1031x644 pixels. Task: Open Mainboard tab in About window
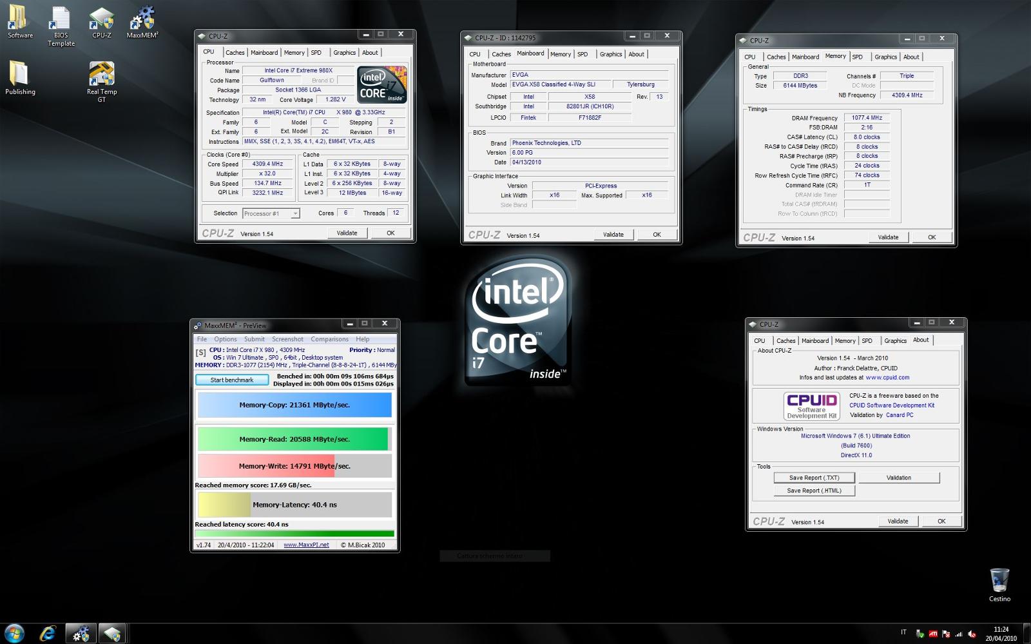[815, 340]
